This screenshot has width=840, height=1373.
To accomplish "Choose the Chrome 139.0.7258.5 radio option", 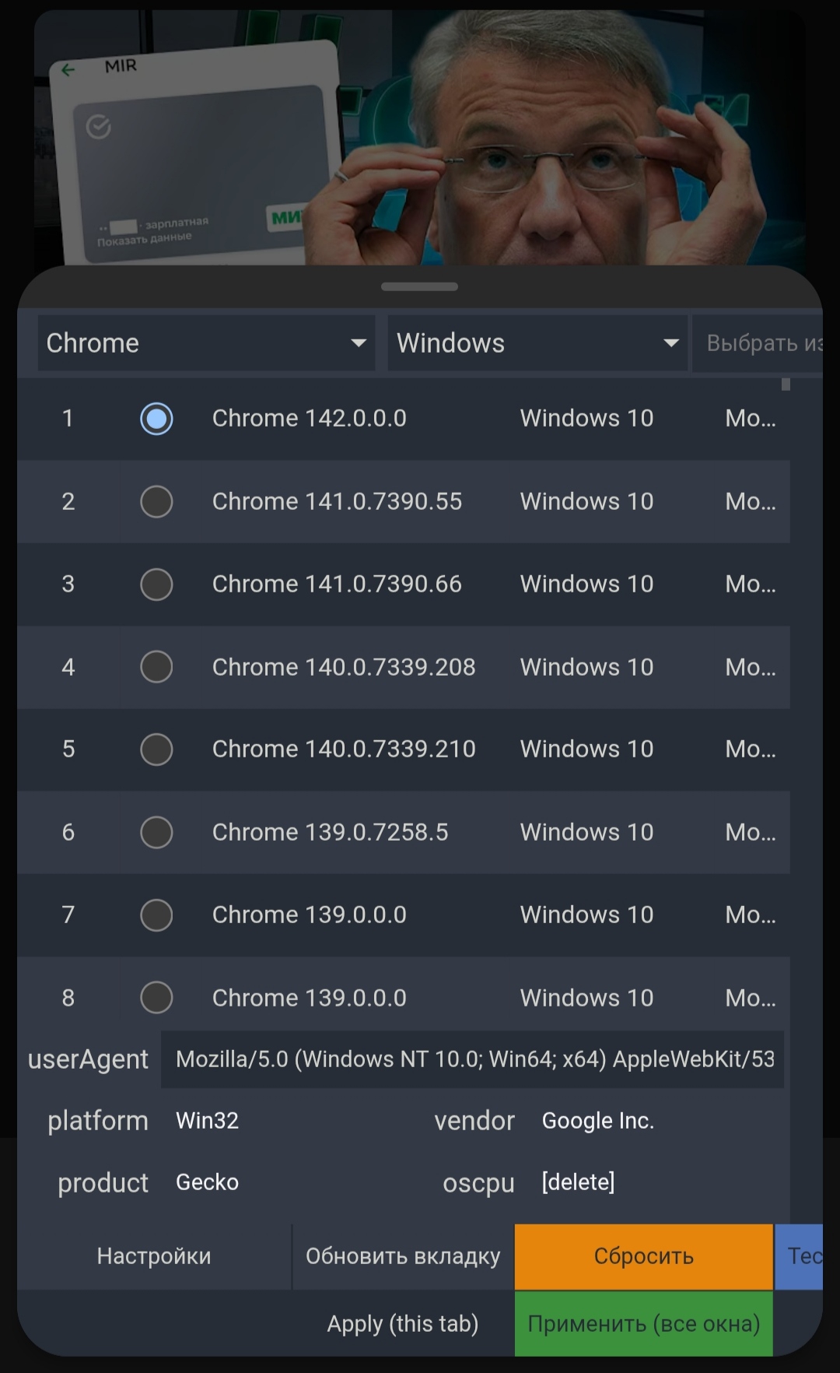I will pos(156,832).
